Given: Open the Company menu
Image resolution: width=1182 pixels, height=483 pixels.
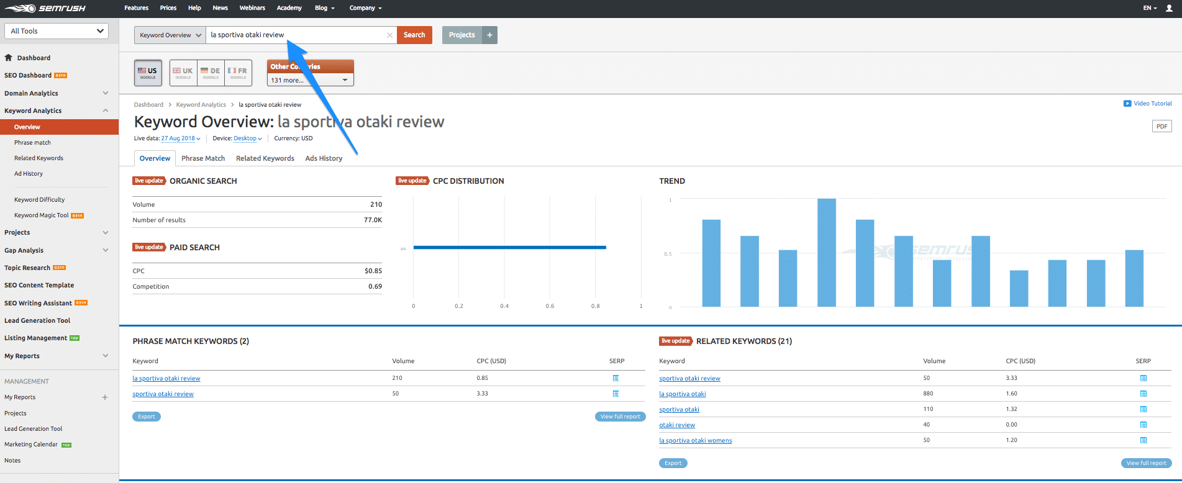Looking at the screenshot, I should coord(365,8).
